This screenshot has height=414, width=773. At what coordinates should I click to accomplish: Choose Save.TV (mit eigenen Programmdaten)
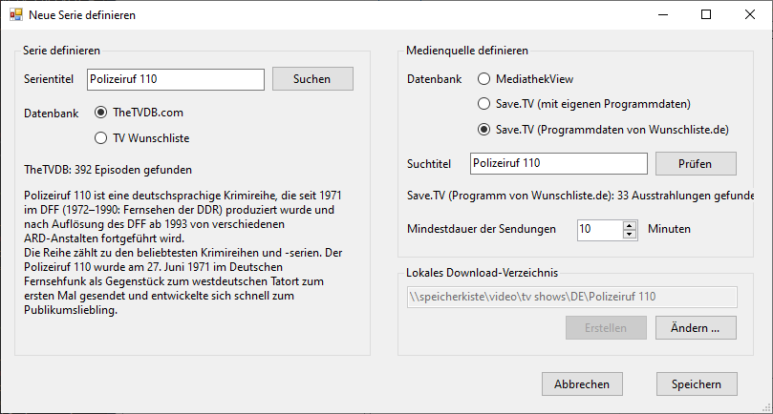[484, 104]
